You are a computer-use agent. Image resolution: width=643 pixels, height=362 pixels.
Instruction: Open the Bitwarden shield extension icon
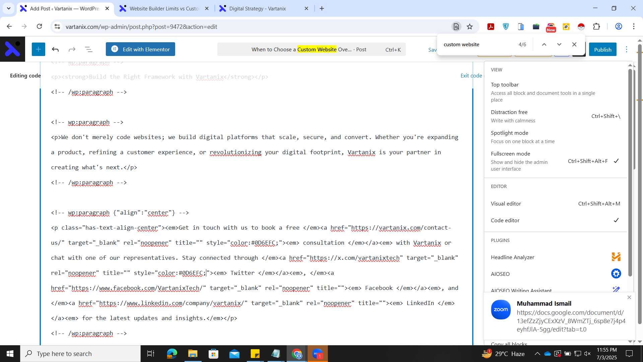point(506,26)
